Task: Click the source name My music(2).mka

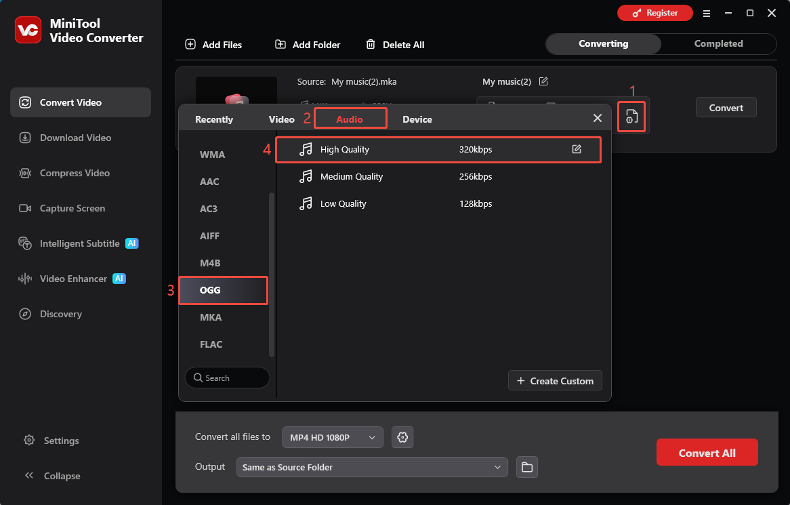Action: point(364,81)
